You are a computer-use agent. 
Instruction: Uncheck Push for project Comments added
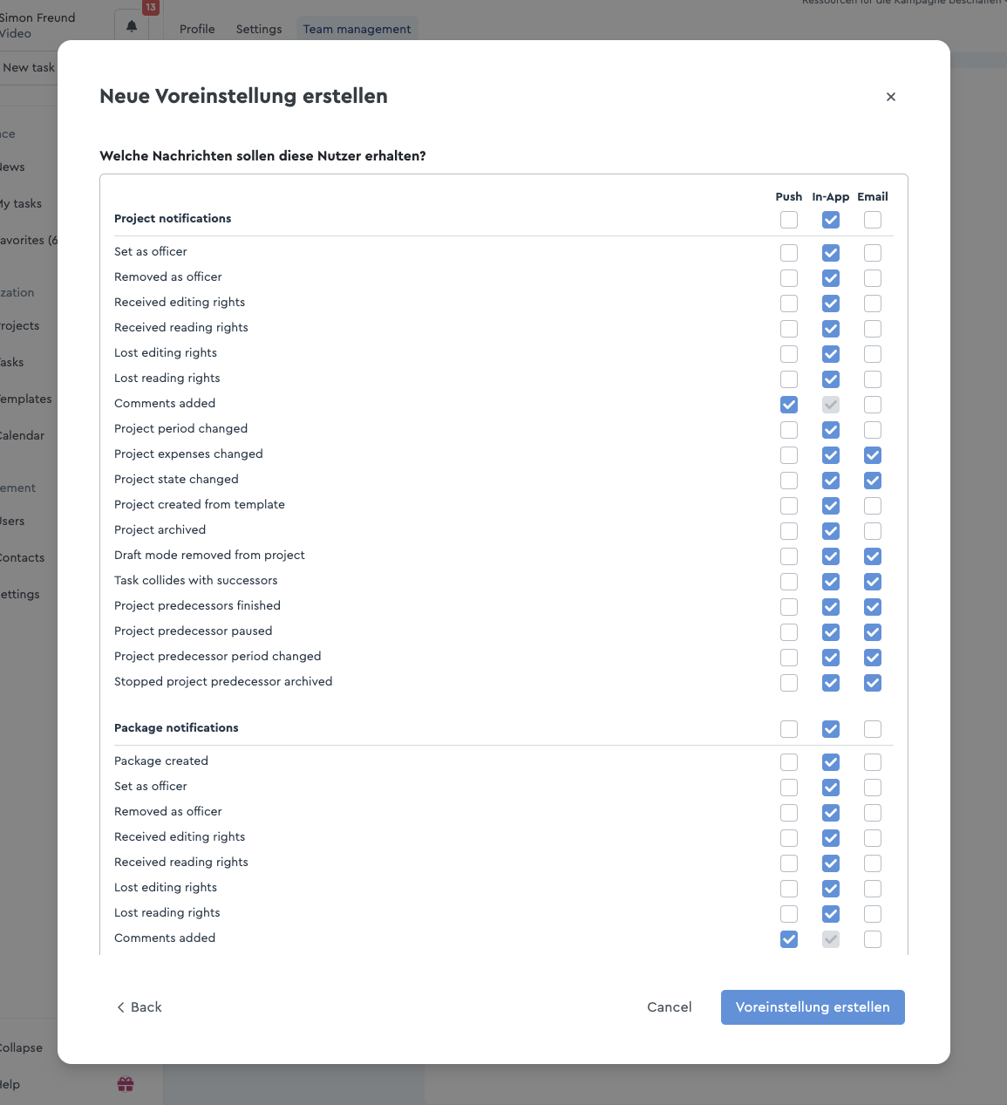(789, 405)
